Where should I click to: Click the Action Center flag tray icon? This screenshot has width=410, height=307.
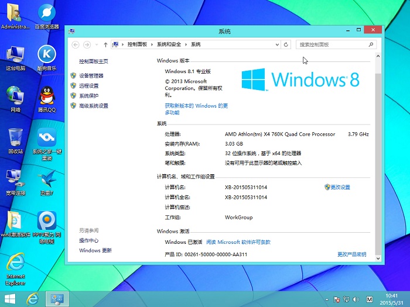click(x=337, y=299)
